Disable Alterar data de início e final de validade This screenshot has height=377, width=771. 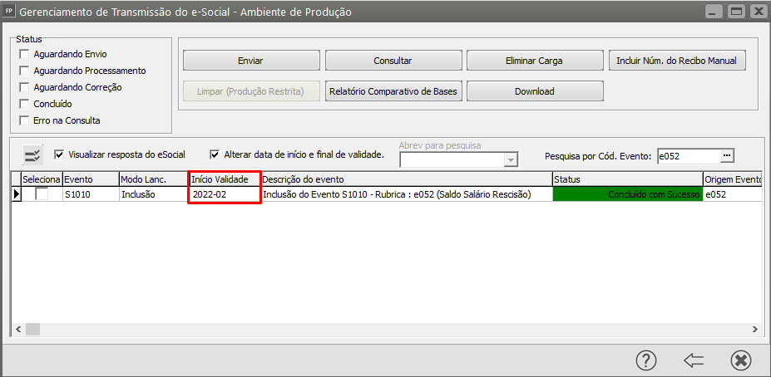215,154
